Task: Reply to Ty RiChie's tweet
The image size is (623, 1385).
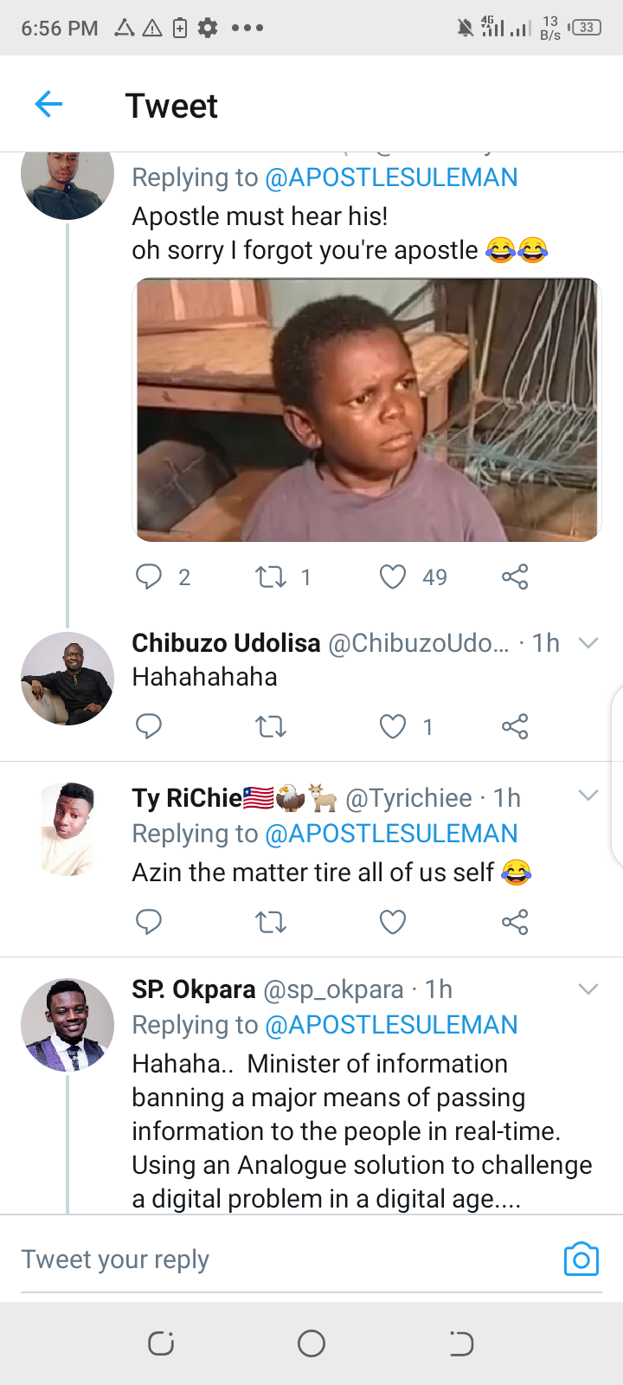Action: pos(149,922)
